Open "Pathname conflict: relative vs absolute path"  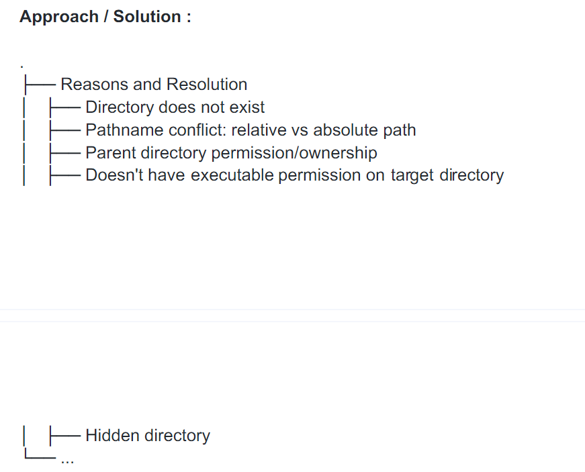click(x=251, y=130)
